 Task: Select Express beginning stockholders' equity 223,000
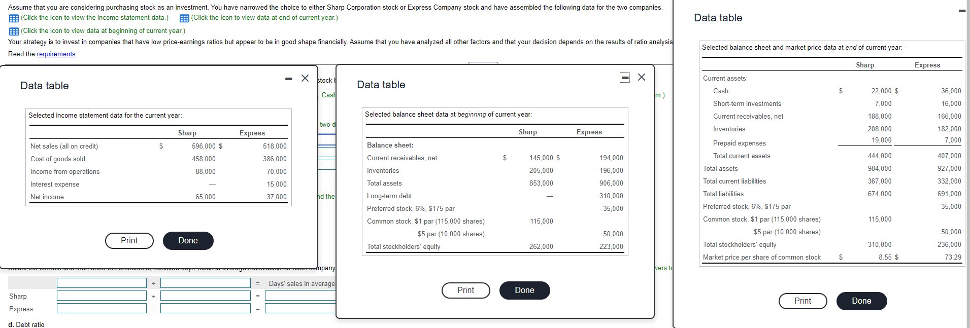611,247
